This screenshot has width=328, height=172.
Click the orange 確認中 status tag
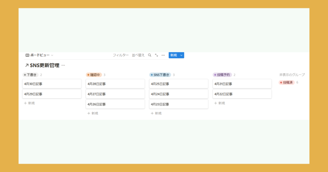click(x=94, y=75)
